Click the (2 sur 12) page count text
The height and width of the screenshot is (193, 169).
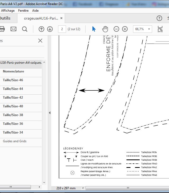coord(74,29)
